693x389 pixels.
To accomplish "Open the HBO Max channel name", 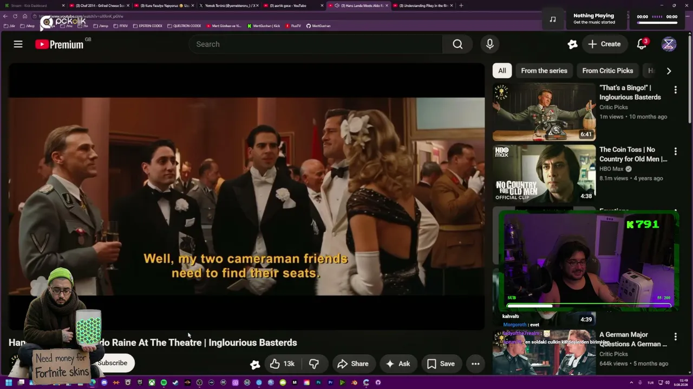I will click(611, 169).
